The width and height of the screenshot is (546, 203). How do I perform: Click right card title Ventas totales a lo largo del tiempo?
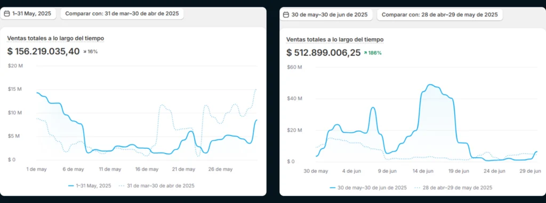[x=335, y=39]
